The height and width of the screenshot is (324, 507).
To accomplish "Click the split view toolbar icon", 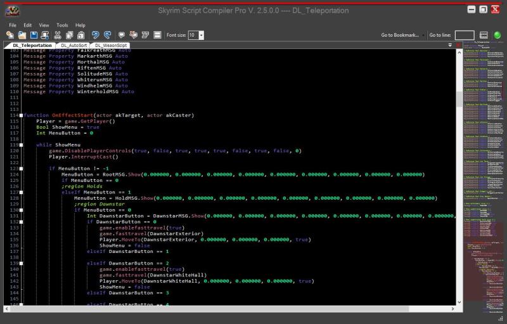I will pos(157,35).
